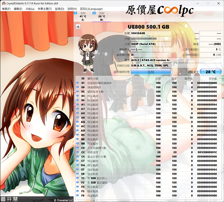Click the status orb next to AC

pos(78,126)
